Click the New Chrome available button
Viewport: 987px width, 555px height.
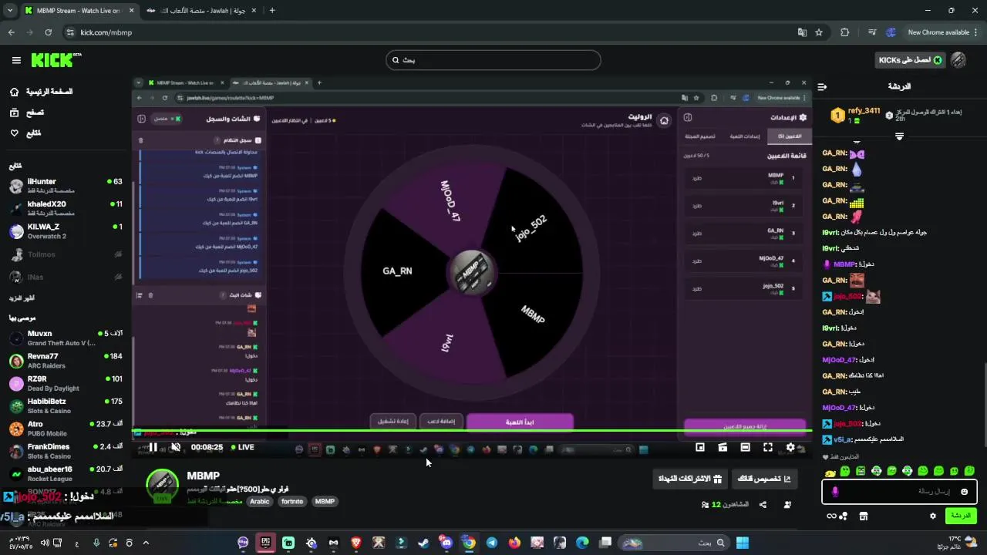coord(944,32)
